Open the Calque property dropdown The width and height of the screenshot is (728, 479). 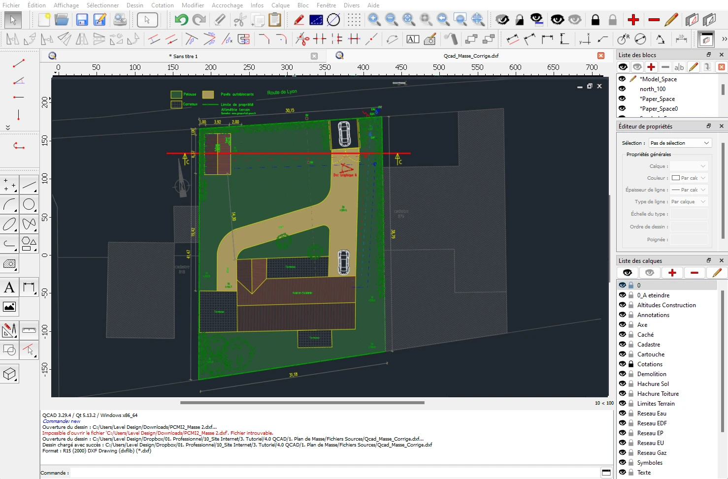pos(689,166)
